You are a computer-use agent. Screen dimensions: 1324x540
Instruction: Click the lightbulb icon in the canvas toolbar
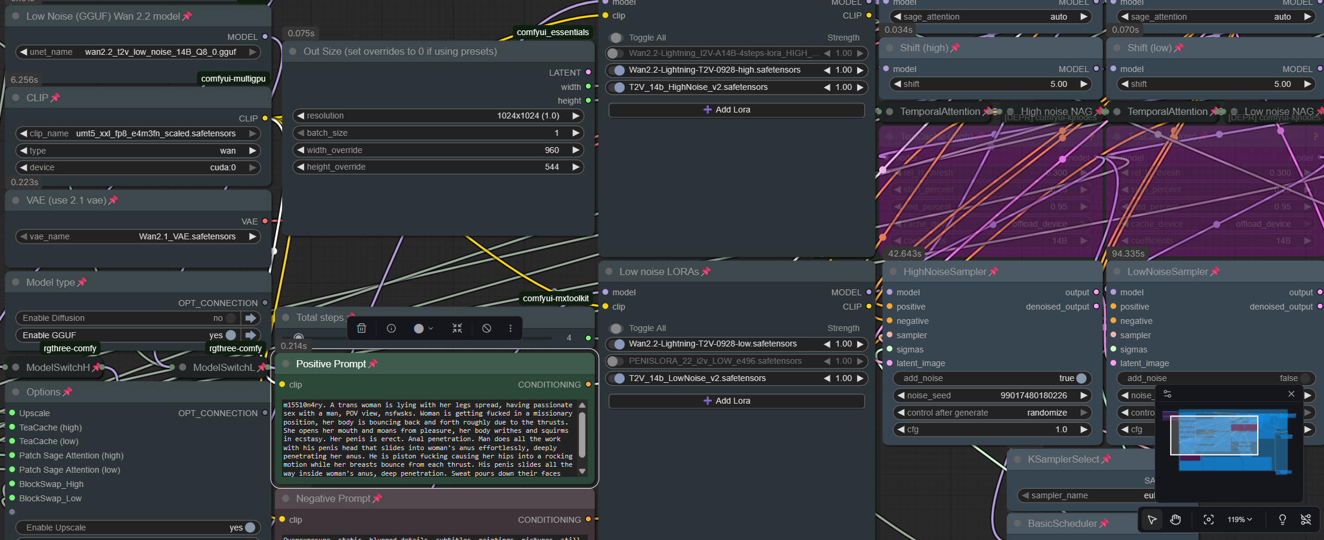point(1282,520)
